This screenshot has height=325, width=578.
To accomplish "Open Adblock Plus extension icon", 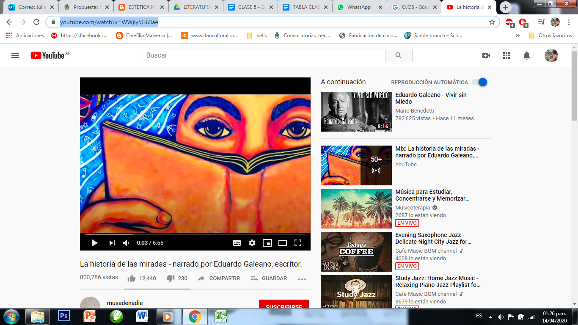I will (510, 22).
